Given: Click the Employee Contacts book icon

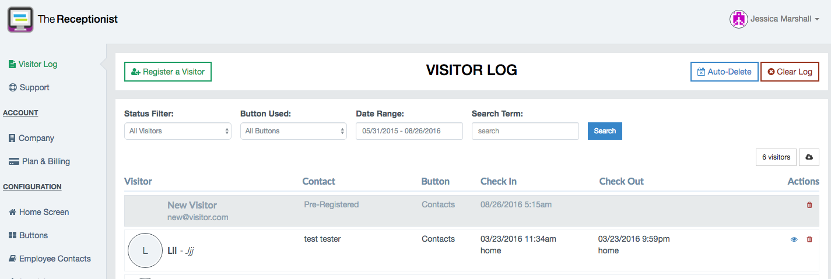Looking at the screenshot, I should point(12,259).
